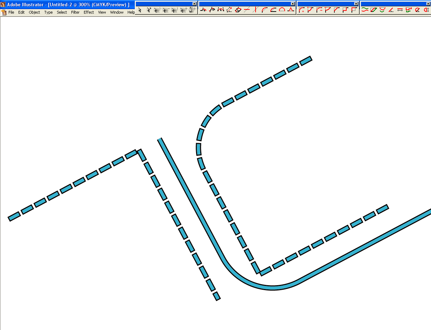Select the red circle with slash tool
This screenshot has height=330, width=431.
[417, 10]
